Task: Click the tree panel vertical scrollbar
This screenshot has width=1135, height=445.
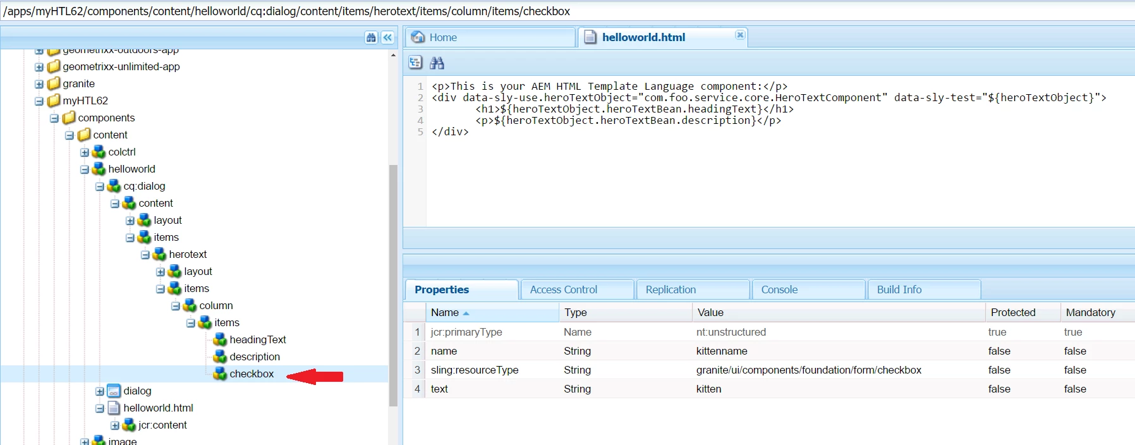Action: tap(393, 284)
